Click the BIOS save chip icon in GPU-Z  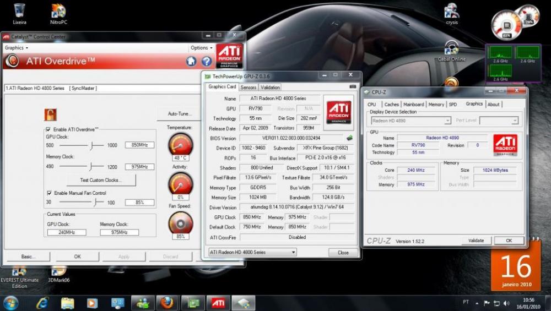click(349, 138)
